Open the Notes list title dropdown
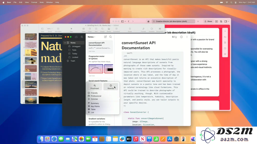The height and width of the screenshot is (144, 257). pyautogui.click(x=91, y=37)
